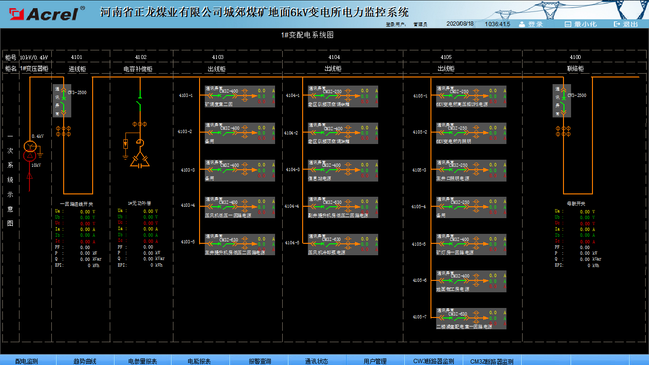Select the CW3-2500 breaker in cabinet 4101

[x=63, y=100]
